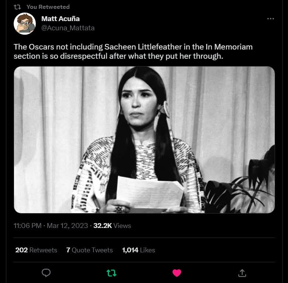288x283 pixels.
Task: Unlike the tweet using the pink heart
Action: (177, 273)
